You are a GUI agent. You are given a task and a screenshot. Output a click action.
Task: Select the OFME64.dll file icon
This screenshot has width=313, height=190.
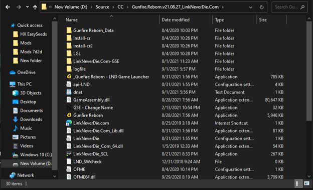[69, 177]
